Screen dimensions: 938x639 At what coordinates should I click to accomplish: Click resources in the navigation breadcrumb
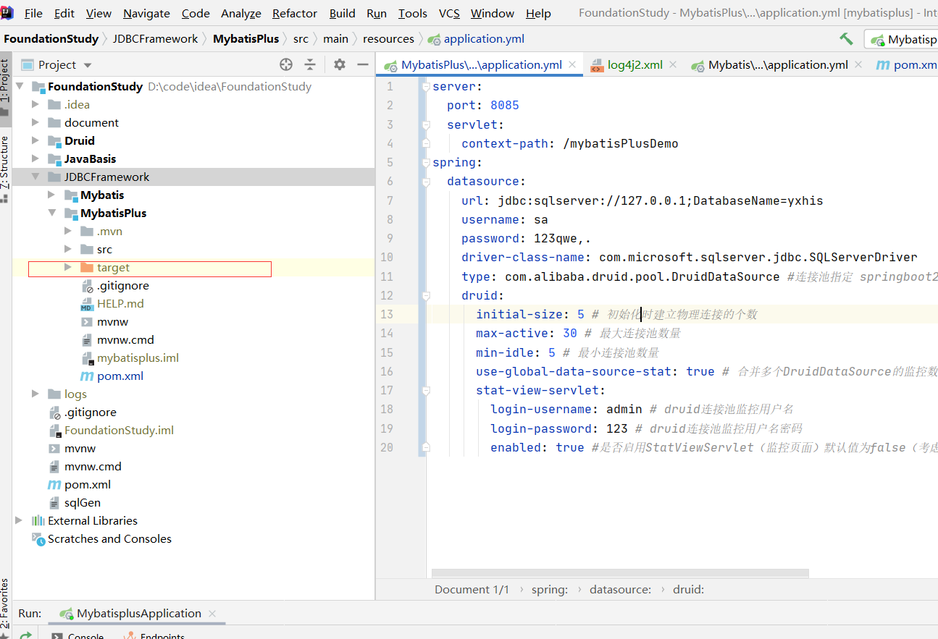click(x=388, y=39)
